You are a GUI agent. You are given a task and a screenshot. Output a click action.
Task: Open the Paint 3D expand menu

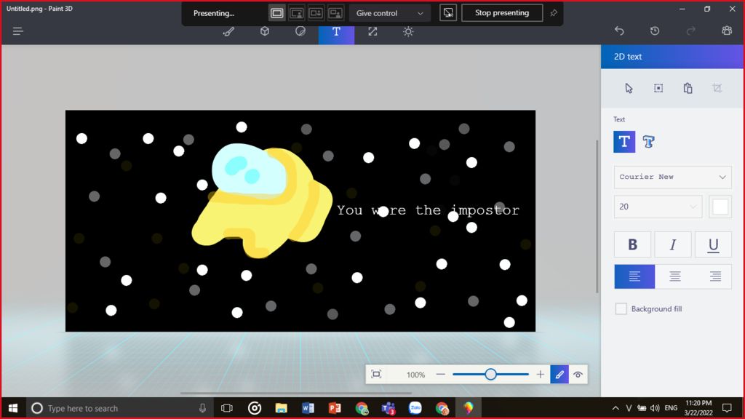(18, 31)
